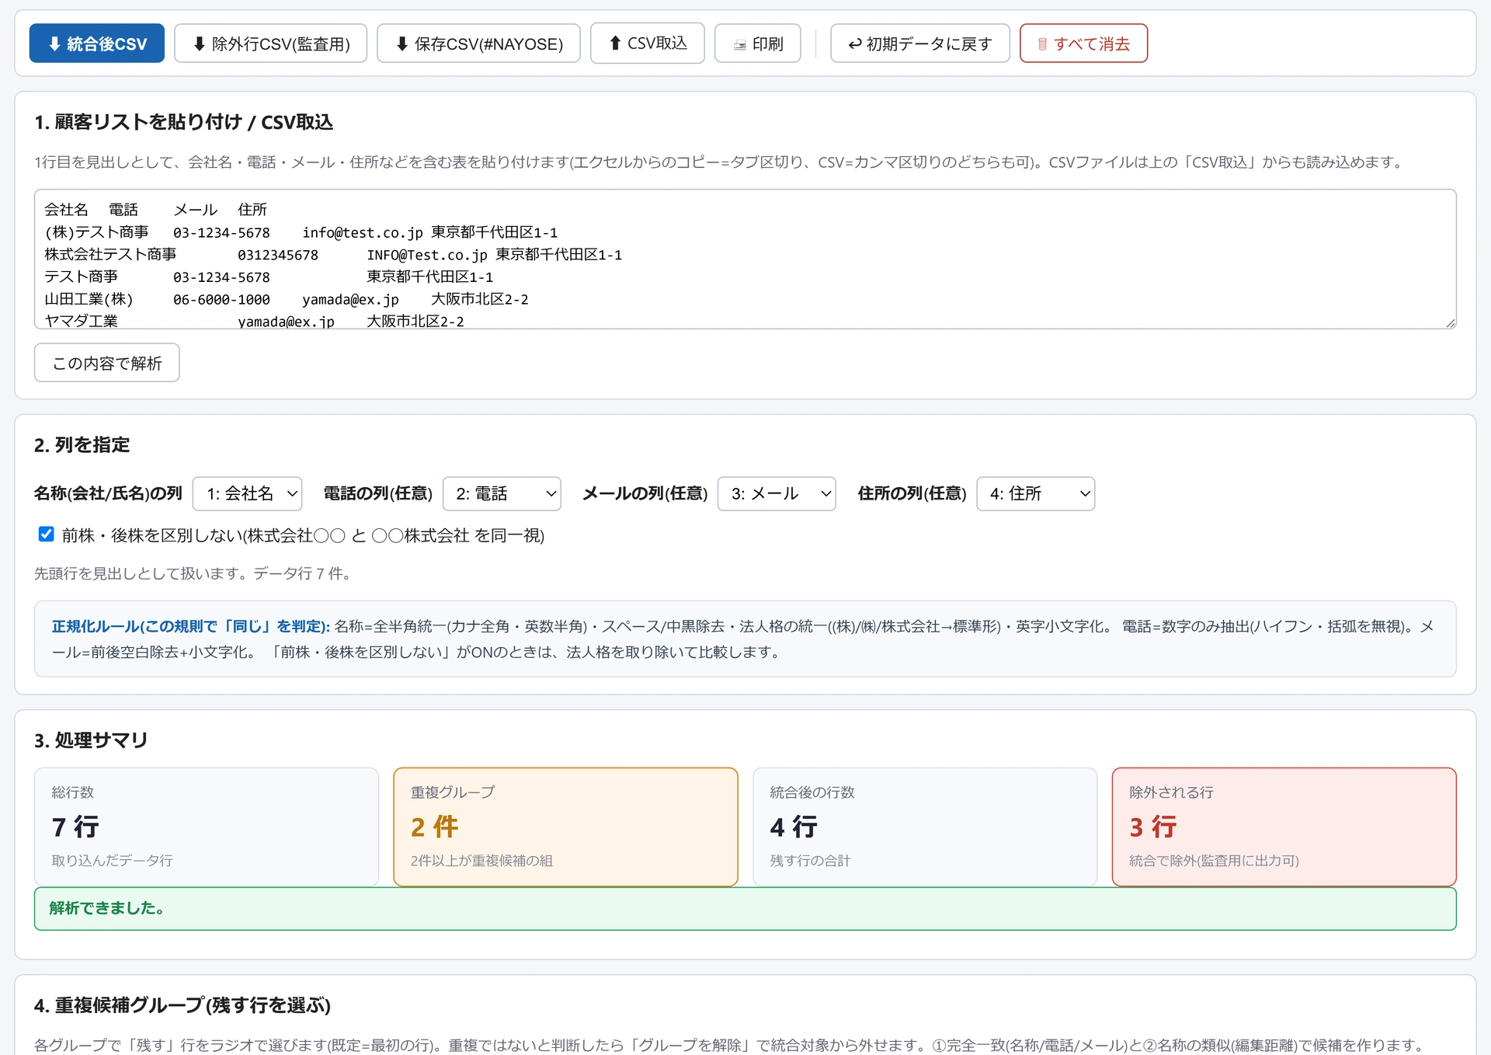
Task: Open the 住所の列 dropdown
Action: click(x=1035, y=493)
